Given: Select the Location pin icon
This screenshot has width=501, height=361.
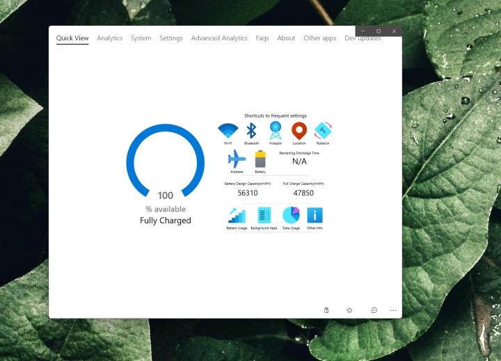Looking at the screenshot, I should click(x=299, y=131).
